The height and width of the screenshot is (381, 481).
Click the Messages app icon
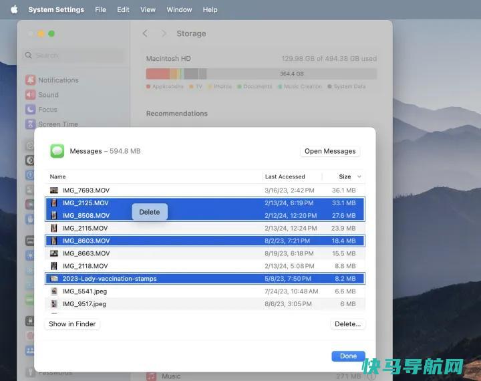tap(57, 151)
